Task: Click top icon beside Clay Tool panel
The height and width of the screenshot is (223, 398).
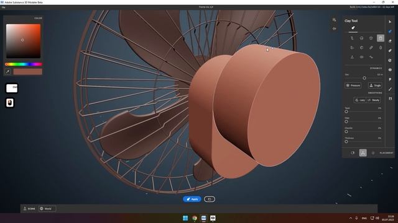Action: click(x=335, y=20)
